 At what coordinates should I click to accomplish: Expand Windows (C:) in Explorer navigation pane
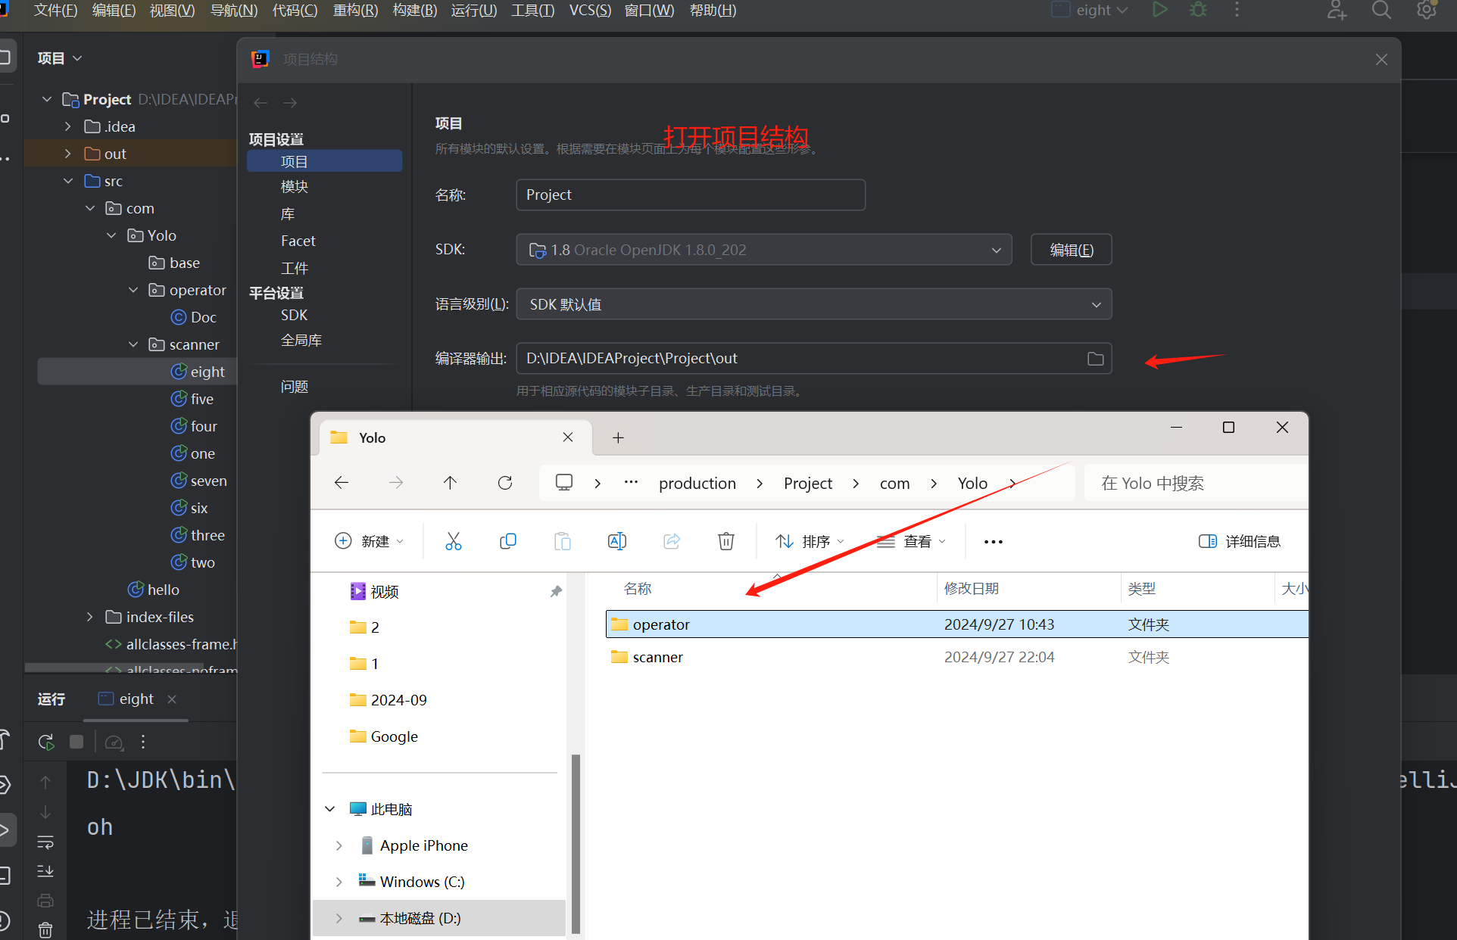pos(339,882)
